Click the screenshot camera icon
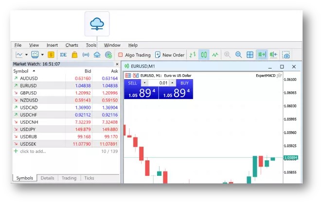Screen dimensions: 323x204 [x=286, y=55]
